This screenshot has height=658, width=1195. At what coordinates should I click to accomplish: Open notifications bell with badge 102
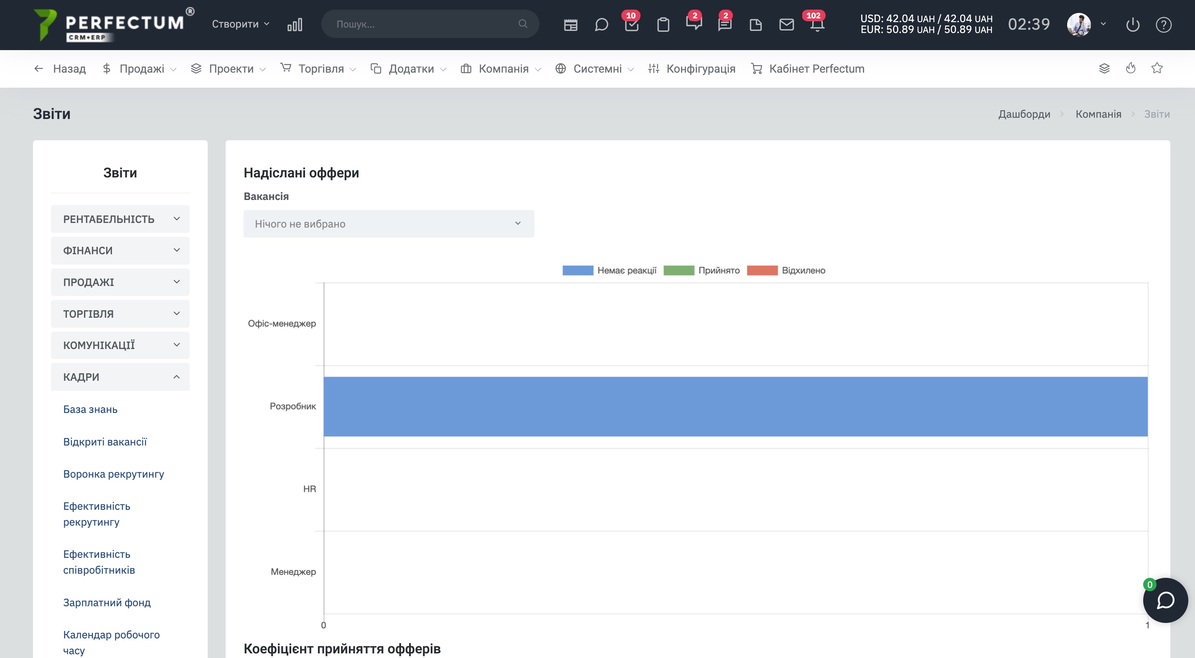pos(817,25)
